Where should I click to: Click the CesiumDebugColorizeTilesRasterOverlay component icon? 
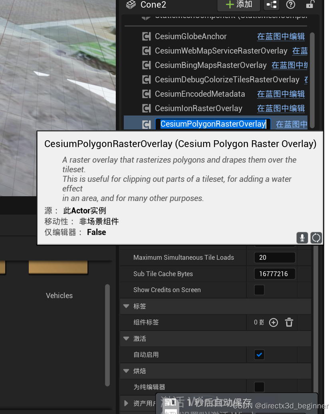pos(147,80)
